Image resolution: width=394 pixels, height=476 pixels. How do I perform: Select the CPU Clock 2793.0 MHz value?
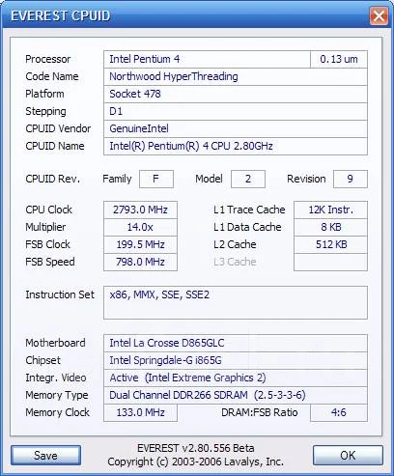point(140,210)
